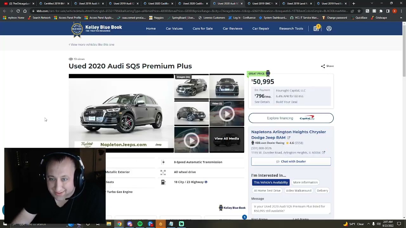Click the fuel economy info icon
Viewport: 406px width, 228px height.
206,182
